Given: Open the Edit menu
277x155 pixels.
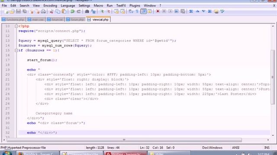Looking at the screenshot, I should click(13, 6).
